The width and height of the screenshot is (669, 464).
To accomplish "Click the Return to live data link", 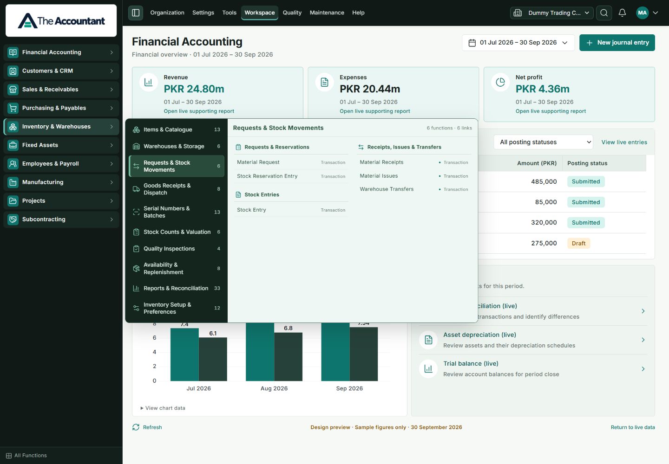I will [633, 427].
